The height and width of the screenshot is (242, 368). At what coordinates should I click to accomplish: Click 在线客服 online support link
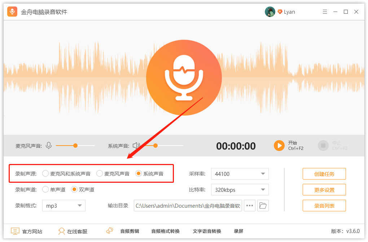coord(77,232)
